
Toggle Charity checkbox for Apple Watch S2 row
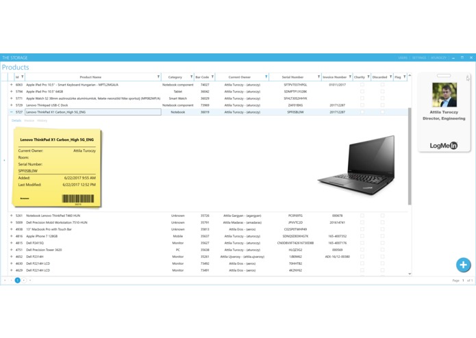[362, 99]
